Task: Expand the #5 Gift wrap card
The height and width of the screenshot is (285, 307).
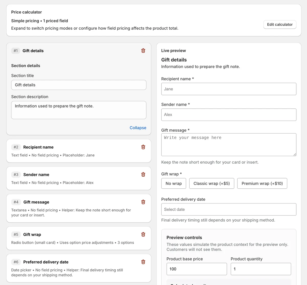Action: click(79, 238)
